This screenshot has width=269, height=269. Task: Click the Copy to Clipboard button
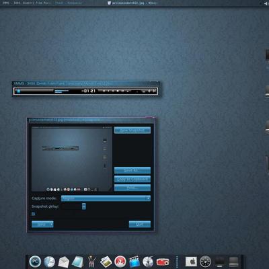click(x=132, y=180)
